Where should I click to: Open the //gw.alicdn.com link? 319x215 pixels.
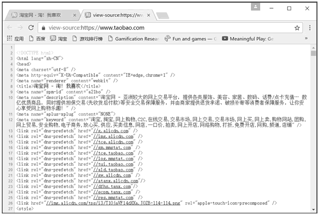click(x=112, y=175)
